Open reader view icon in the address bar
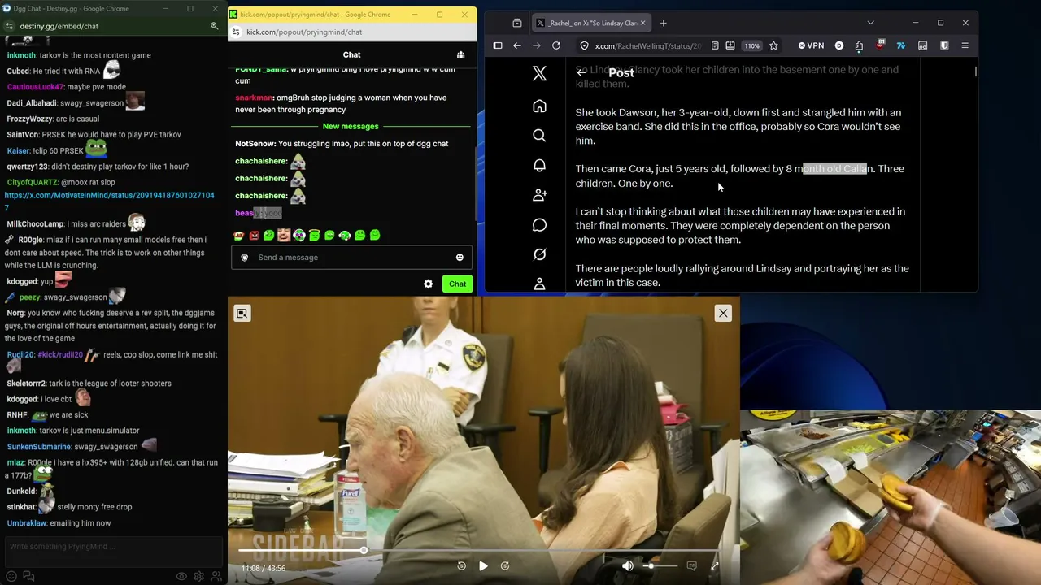This screenshot has width=1041, height=585. point(714,45)
